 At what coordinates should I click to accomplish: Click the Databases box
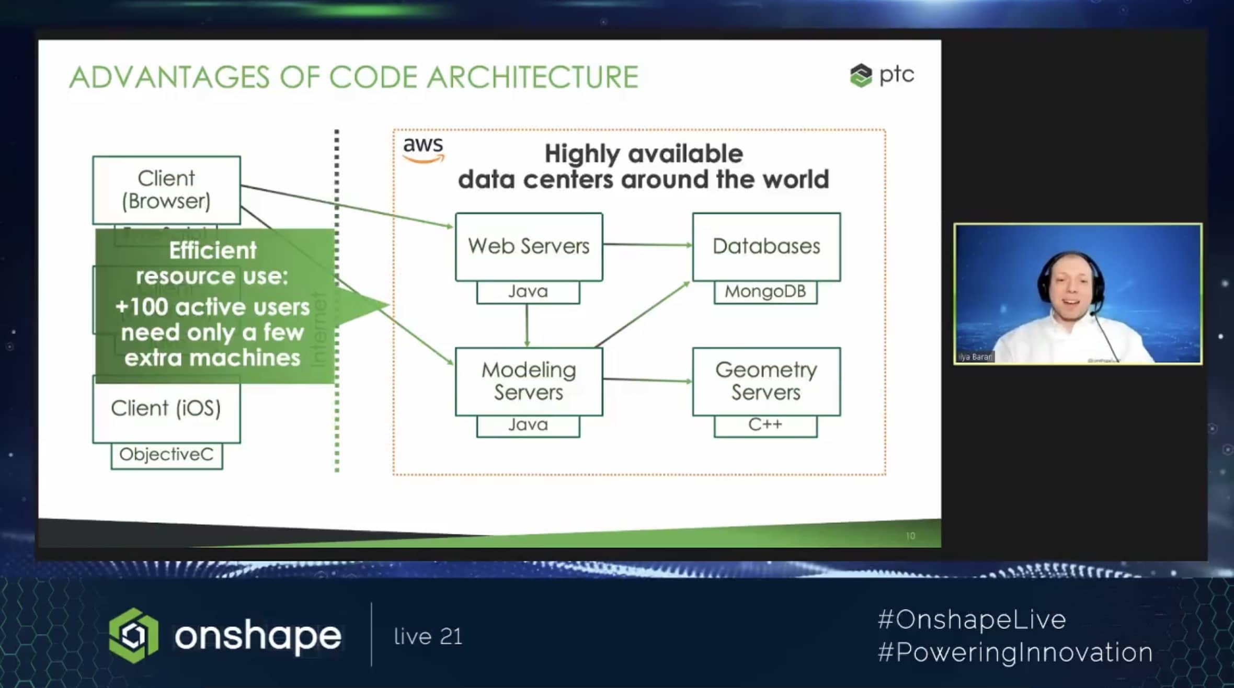click(x=766, y=246)
